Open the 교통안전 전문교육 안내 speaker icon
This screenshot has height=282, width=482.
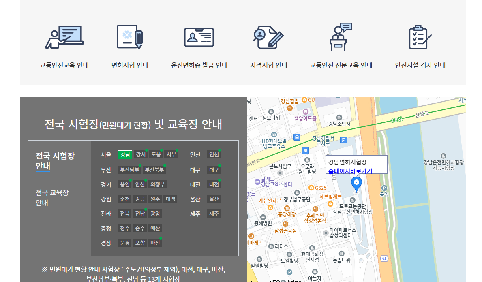coord(341,37)
